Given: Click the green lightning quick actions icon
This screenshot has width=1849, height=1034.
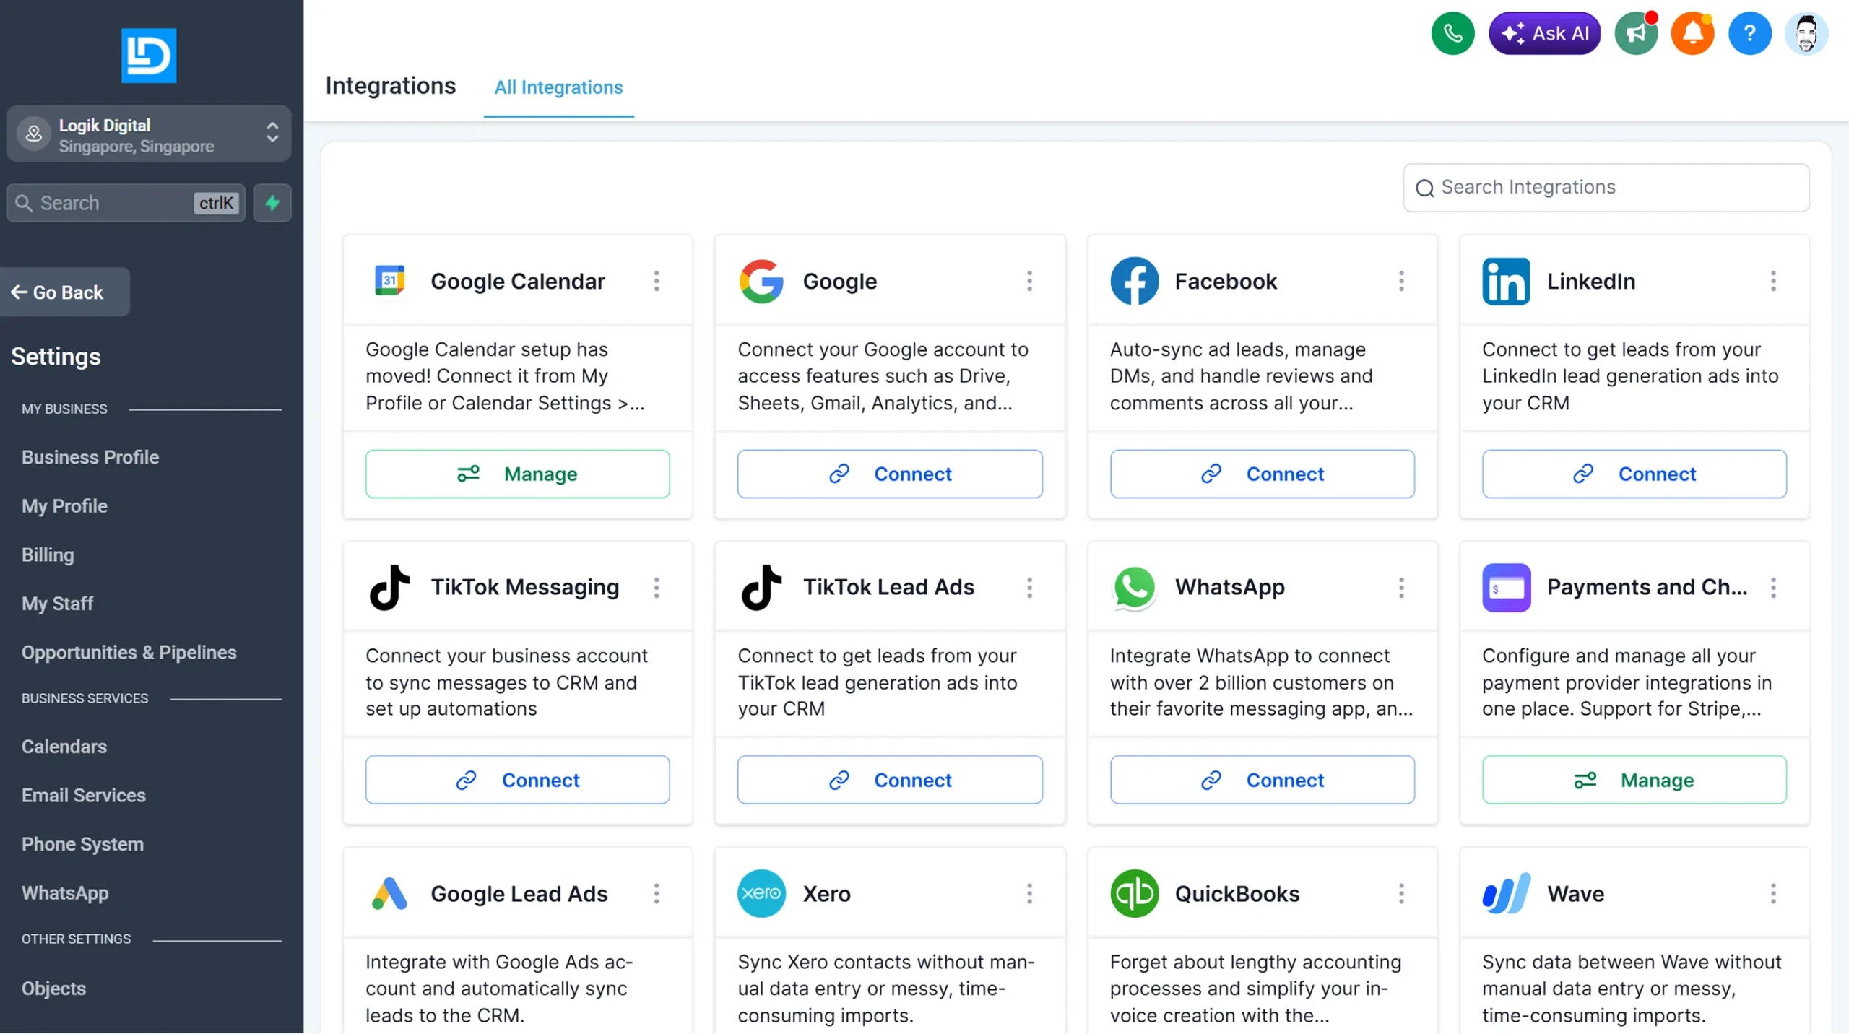Looking at the screenshot, I should [272, 203].
